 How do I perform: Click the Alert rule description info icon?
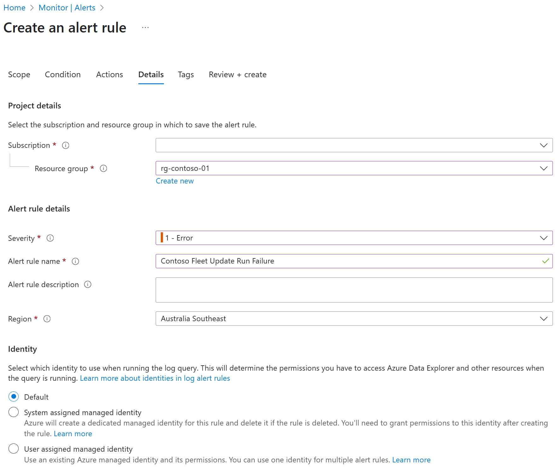point(88,284)
